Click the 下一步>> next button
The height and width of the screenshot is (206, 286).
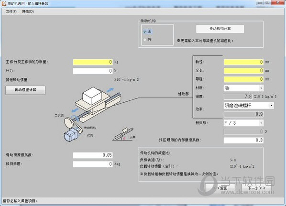tap(256, 188)
